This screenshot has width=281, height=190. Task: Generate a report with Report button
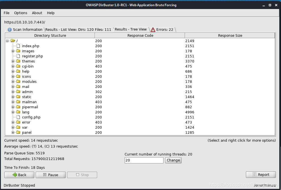point(261,175)
